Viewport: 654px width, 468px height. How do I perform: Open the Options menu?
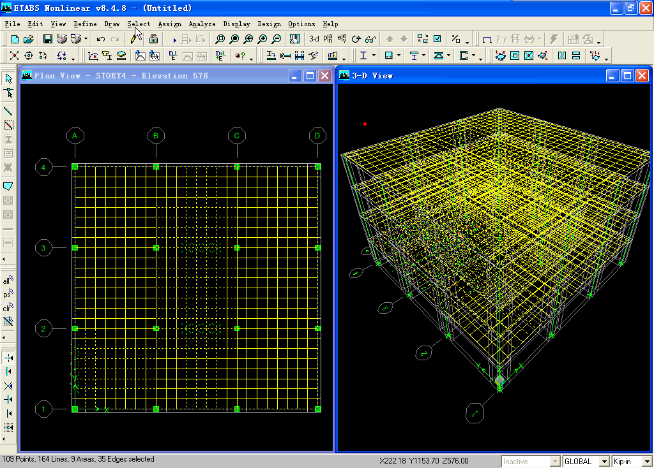pos(301,24)
